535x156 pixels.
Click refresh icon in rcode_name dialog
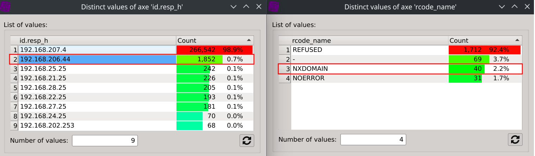pyautogui.click(x=515, y=140)
